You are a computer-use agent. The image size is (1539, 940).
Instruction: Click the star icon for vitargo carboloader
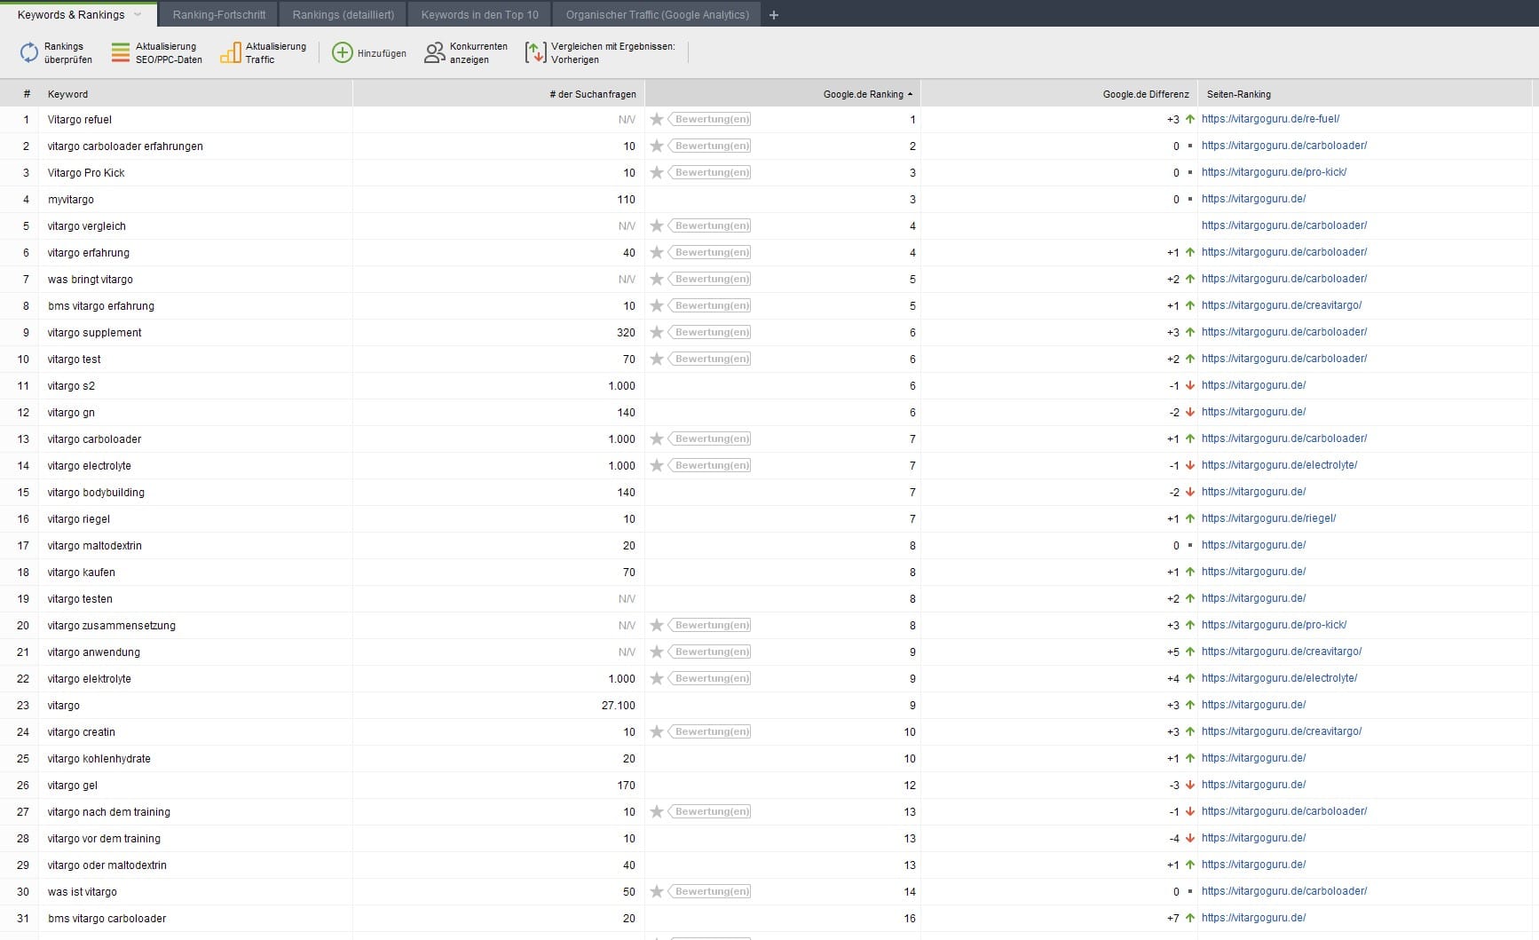[657, 438]
